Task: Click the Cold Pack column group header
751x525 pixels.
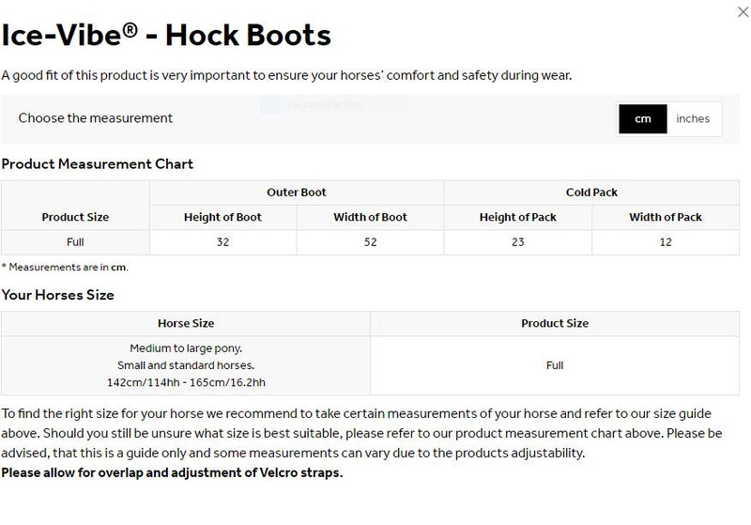Action: coord(591,193)
